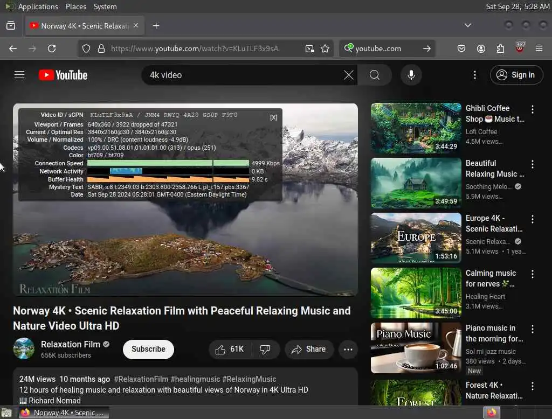Start voice search with microphone
Screen dimensions: 552x419
click(x=411, y=75)
